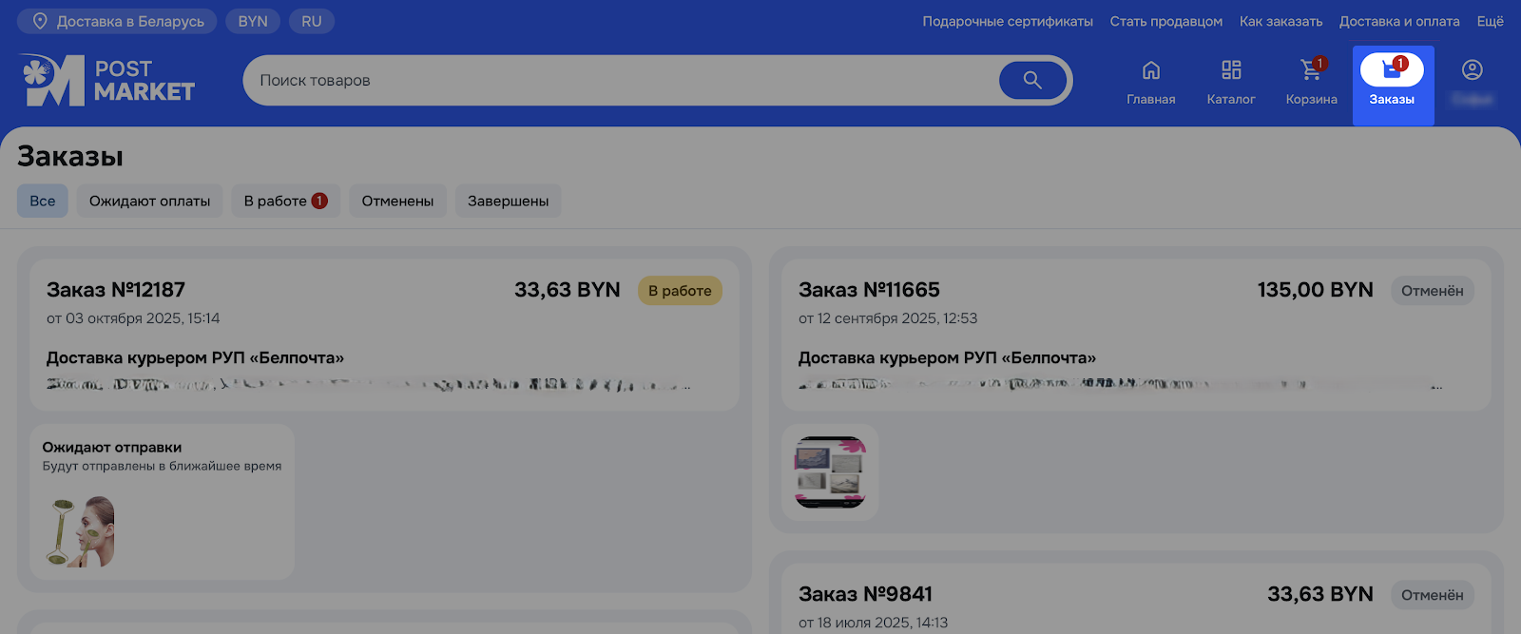Click the Поиск товаров search field
The height and width of the screenshot is (634, 1521).
click(618, 81)
